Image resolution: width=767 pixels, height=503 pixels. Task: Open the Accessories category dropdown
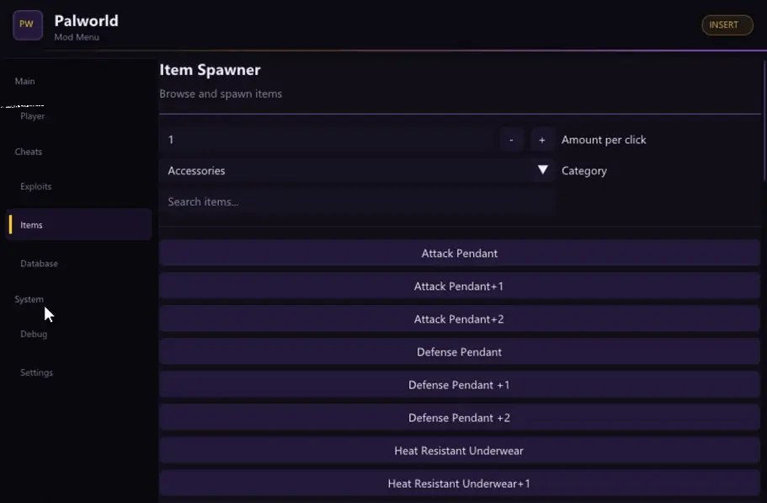coord(357,171)
